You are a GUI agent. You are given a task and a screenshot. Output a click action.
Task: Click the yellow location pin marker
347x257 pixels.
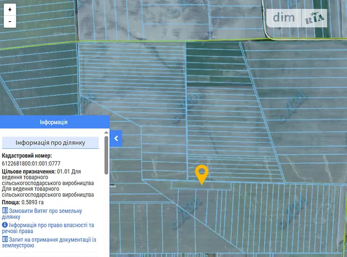pos(201,174)
